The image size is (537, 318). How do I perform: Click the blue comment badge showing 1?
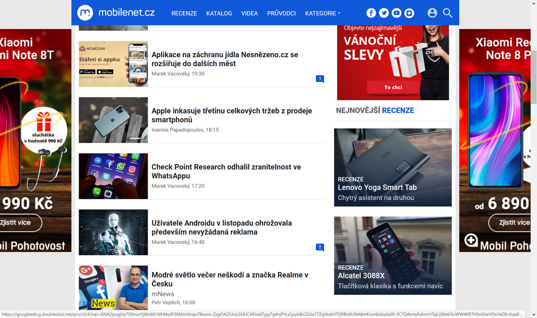coord(320,79)
